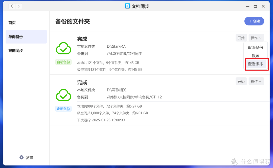Select 取消备份 from the operations menu
The width and height of the screenshot is (273, 168).
(256, 47)
